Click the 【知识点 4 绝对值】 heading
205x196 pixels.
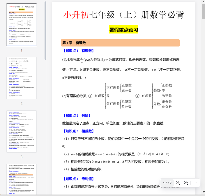pos(78,179)
